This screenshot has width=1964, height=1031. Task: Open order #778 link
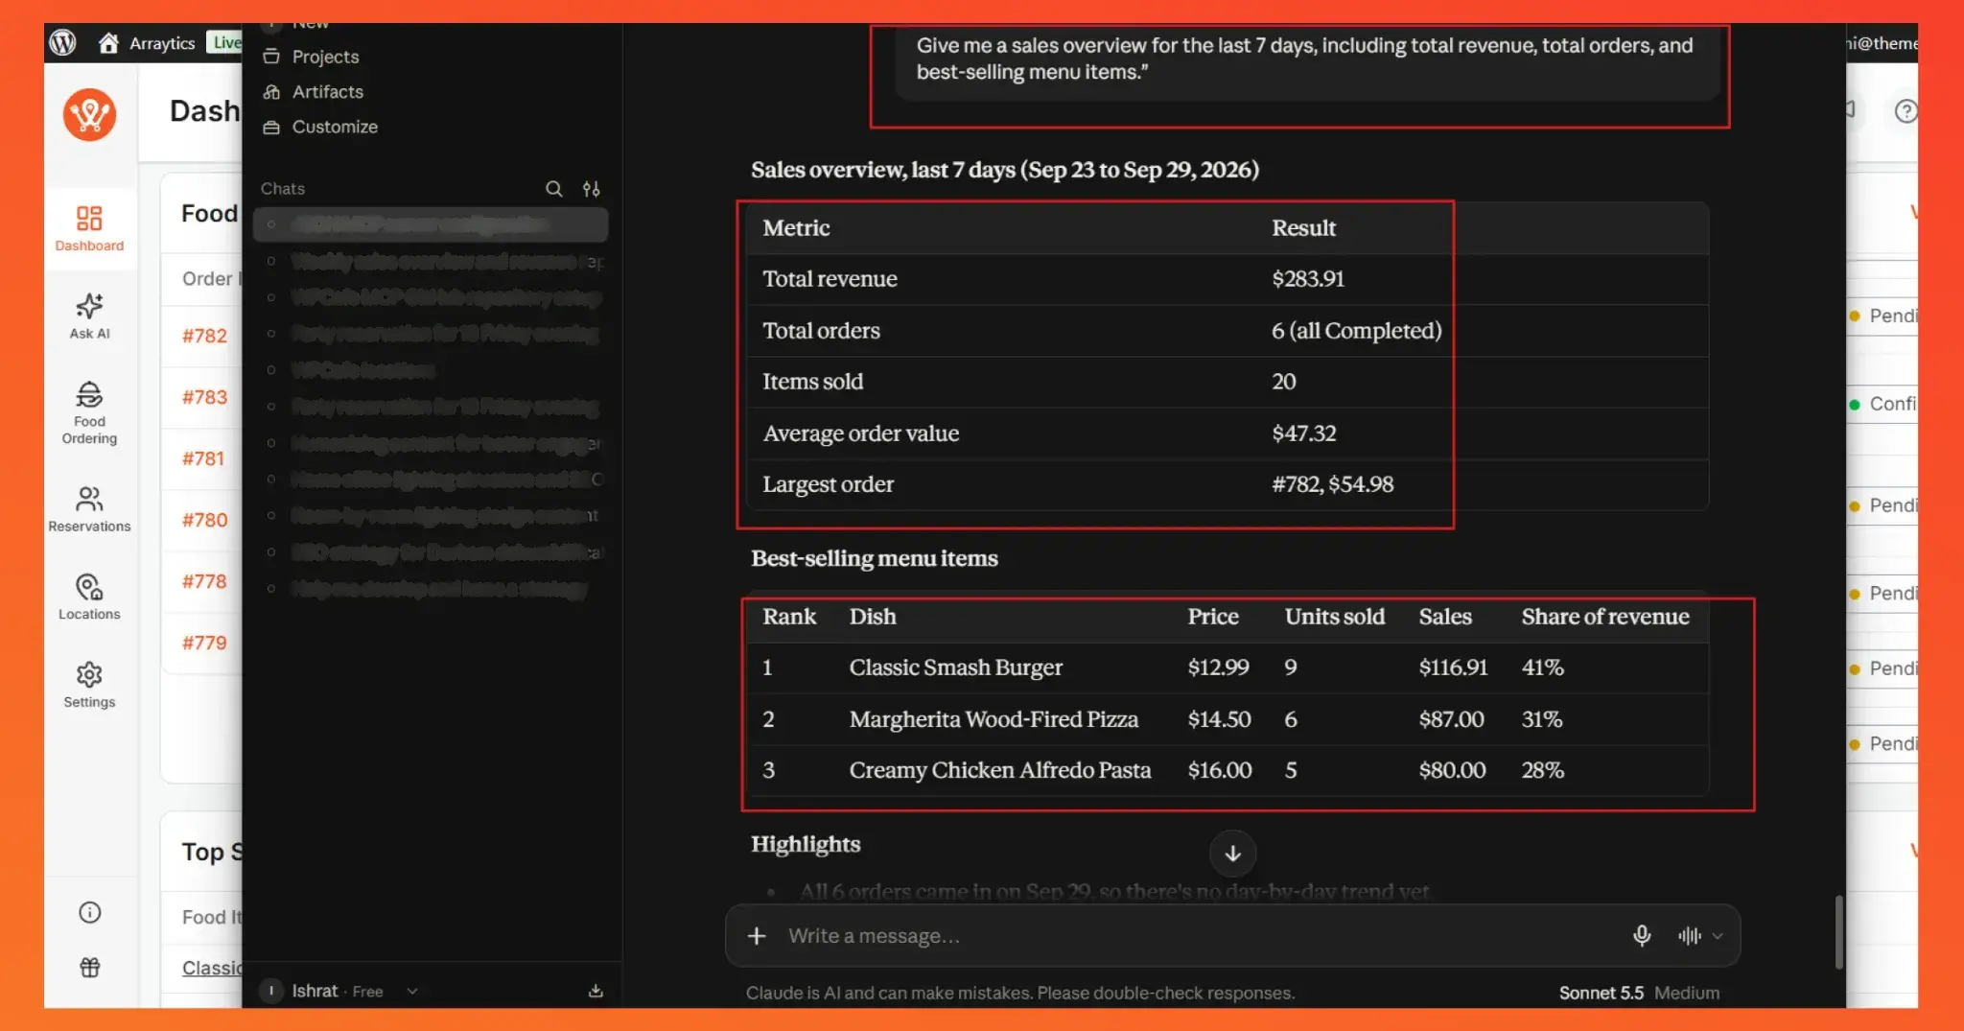204,581
